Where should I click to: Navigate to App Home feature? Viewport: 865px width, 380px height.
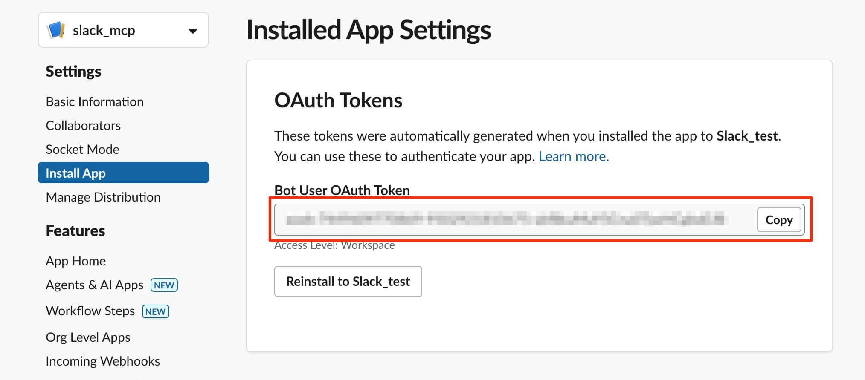(x=76, y=261)
